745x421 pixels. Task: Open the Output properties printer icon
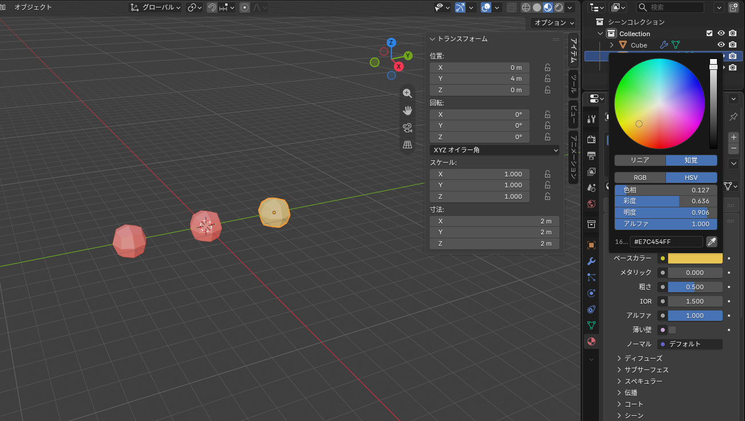591,155
